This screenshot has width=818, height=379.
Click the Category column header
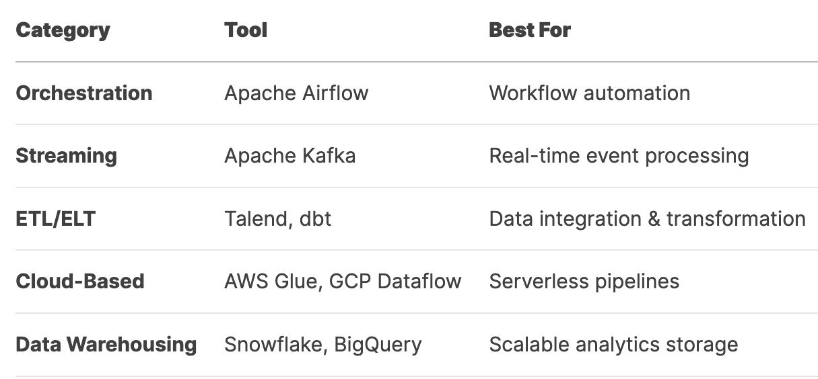tap(63, 30)
